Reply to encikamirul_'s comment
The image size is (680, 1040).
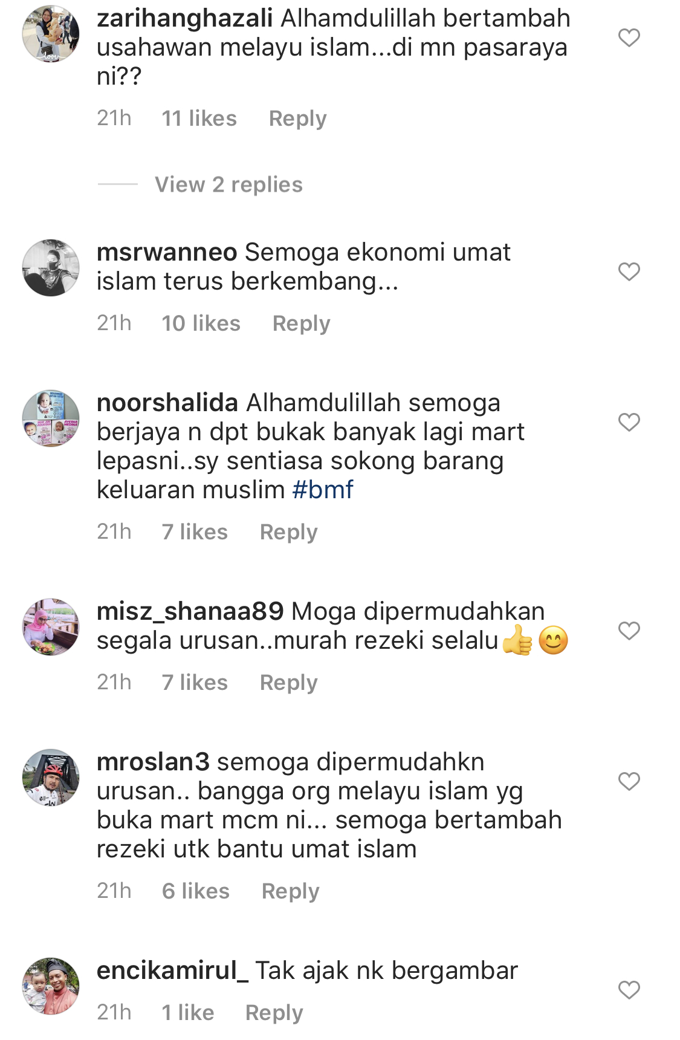click(x=274, y=1013)
